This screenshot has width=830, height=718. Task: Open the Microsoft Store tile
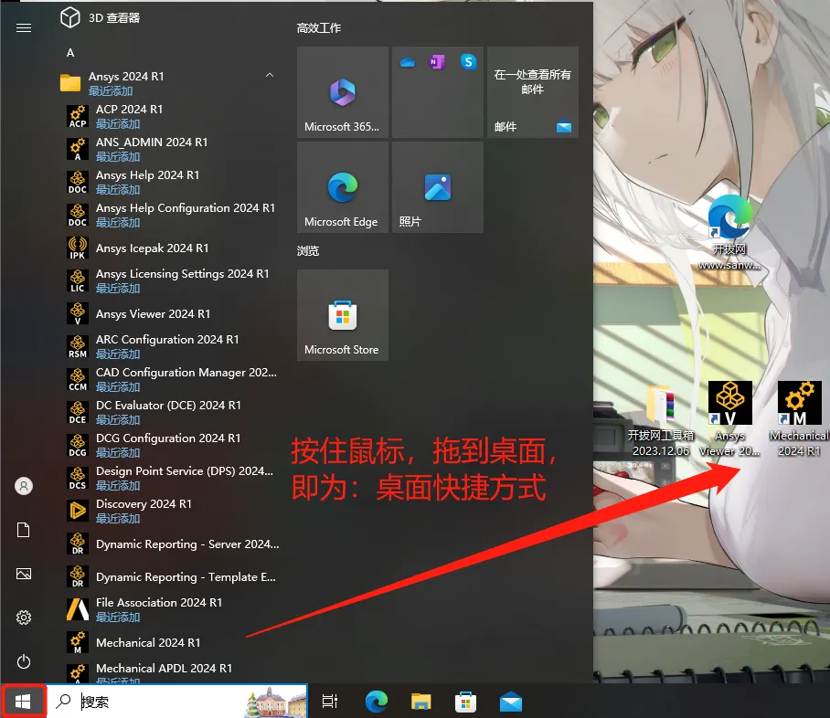[x=343, y=315]
